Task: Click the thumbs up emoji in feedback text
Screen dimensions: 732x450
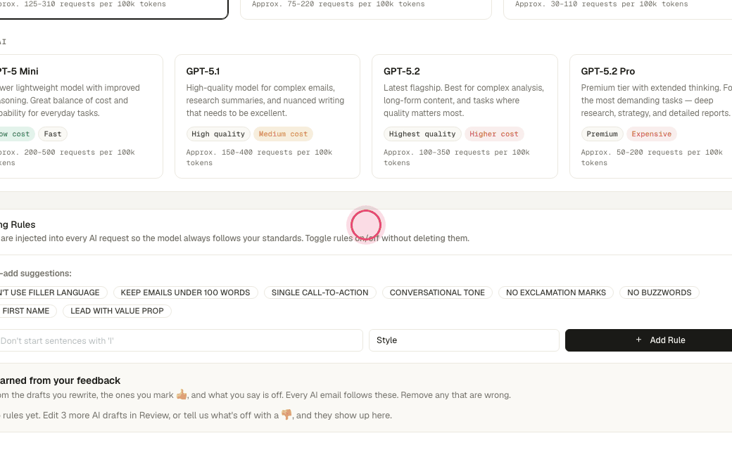Action: click(x=182, y=395)
